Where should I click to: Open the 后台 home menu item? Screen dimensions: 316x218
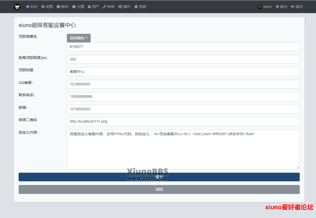pos(32,7)
